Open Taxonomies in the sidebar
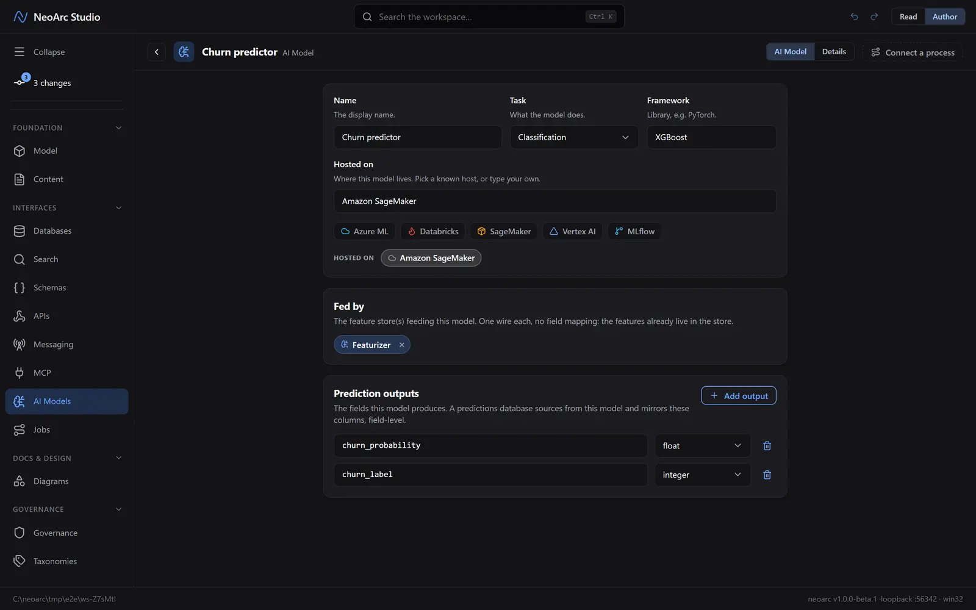This screenshot has width=976, height=610. 67,561
